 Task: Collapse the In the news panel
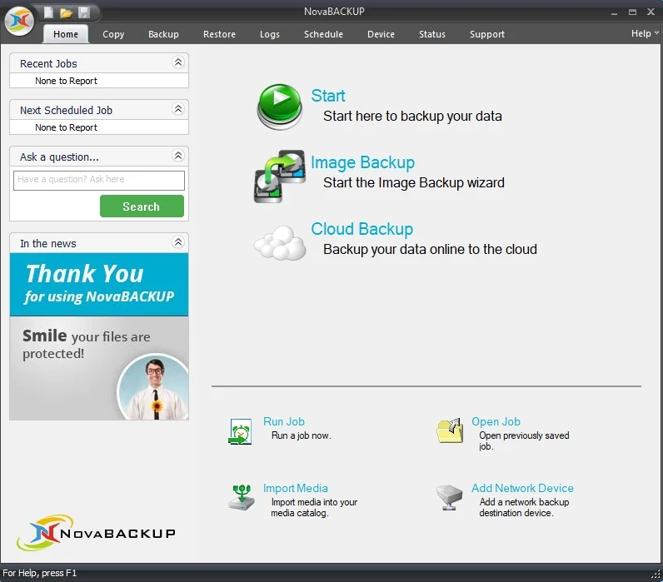[177, 242]
